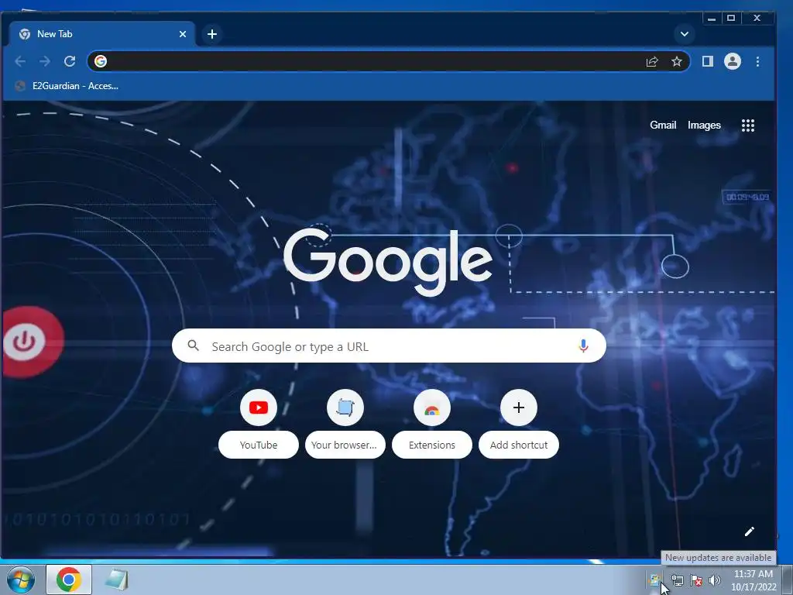
Task: Open the Windows Start menu
Action: tap(21, 580)
